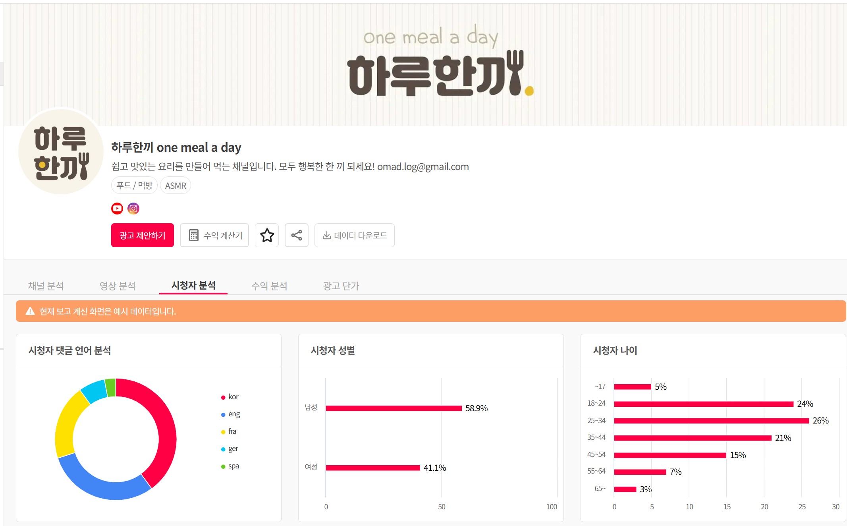Toggle the spa legend entry

230,466
